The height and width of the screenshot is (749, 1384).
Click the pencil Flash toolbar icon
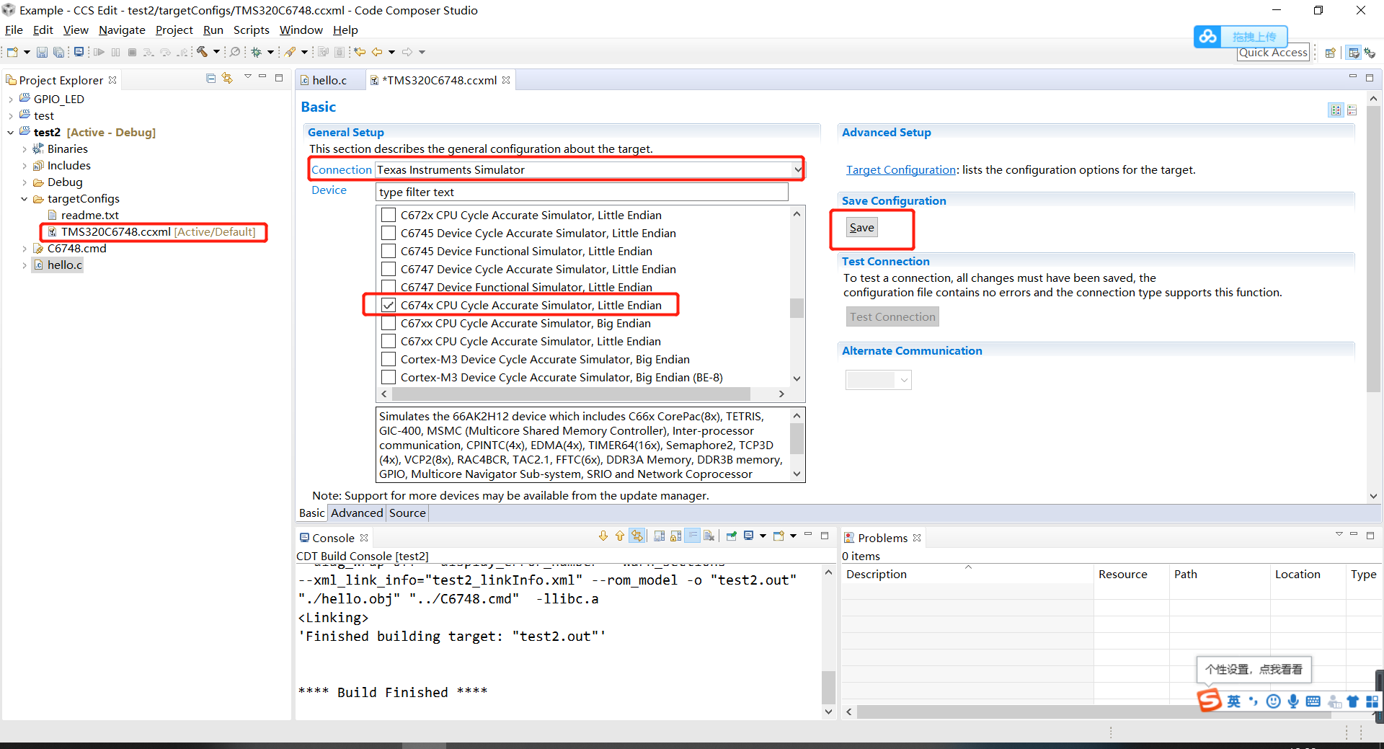coord(290,52)
